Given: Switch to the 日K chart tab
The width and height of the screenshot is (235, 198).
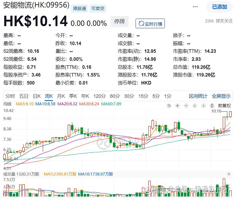Looking at the screenshot, I should pyautogui.click(x=37, y=96).
